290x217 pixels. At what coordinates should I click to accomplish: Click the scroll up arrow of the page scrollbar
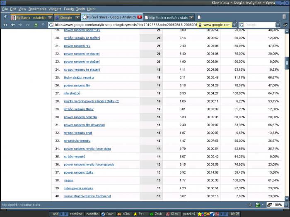(287, 31)
